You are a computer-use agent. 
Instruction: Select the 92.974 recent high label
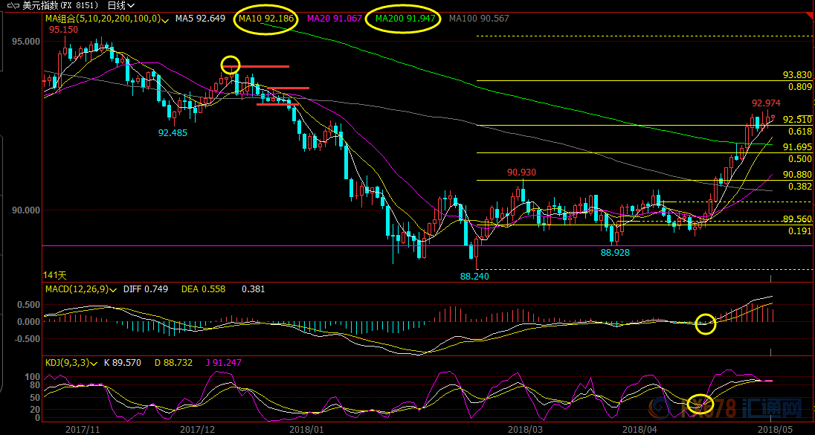[767, 103]
